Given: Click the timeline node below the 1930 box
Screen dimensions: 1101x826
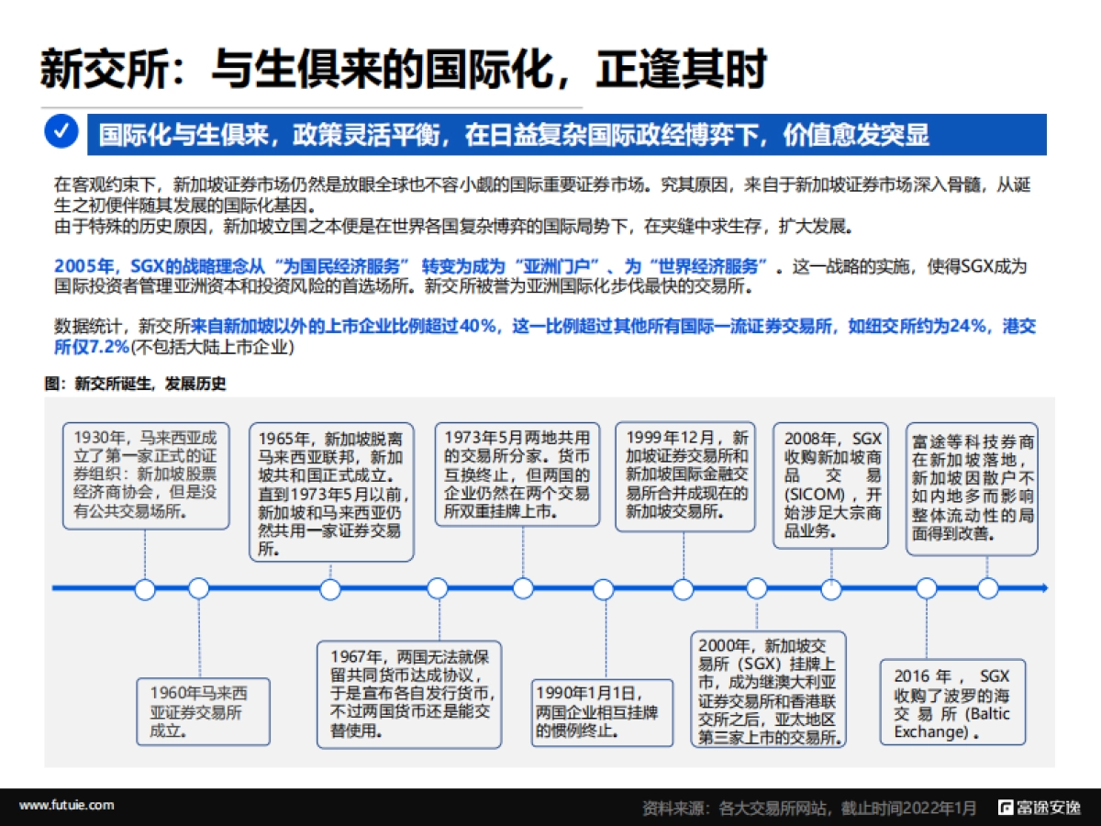Looking at the screenshot, I should [145, 589].
